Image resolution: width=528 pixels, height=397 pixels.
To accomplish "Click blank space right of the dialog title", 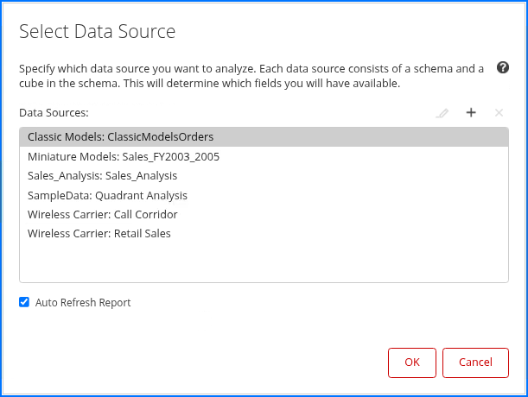I will click(346, 33).
